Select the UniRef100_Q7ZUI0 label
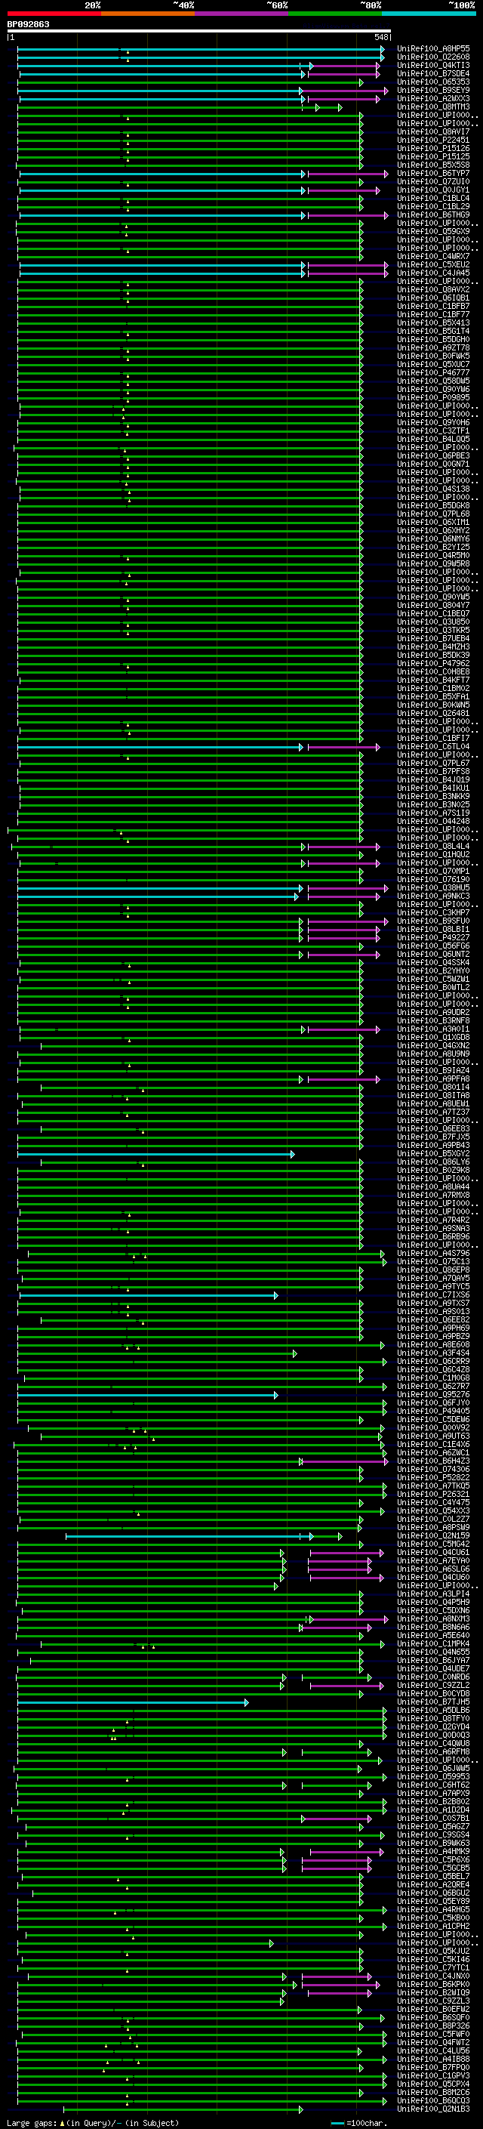Viewport: 483px width, 2129px height. pos(433,181)
